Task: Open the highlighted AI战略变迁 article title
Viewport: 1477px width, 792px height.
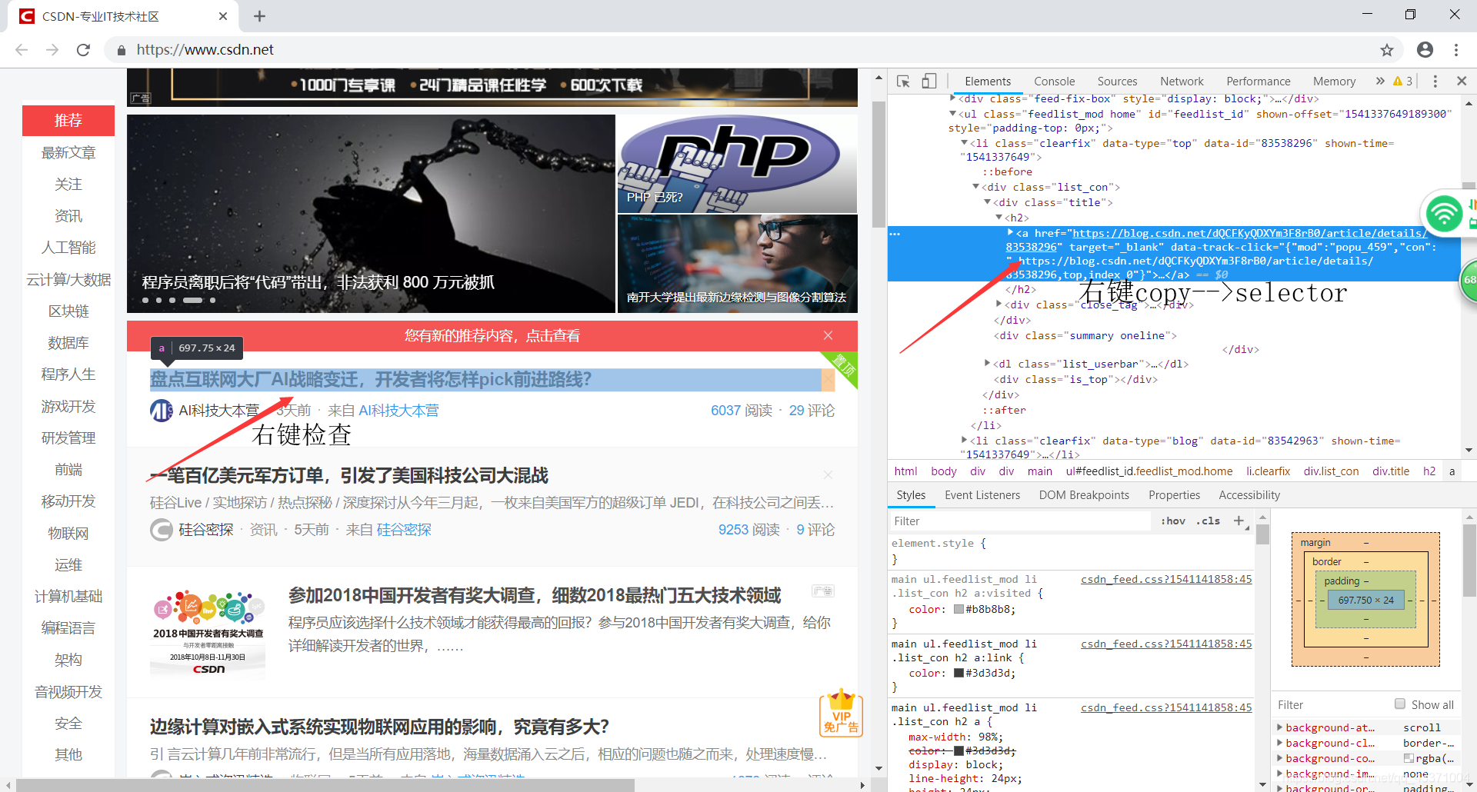Action: 371,379
